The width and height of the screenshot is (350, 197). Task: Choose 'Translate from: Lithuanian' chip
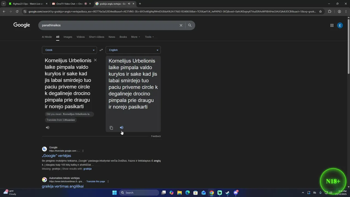(61, 120)
